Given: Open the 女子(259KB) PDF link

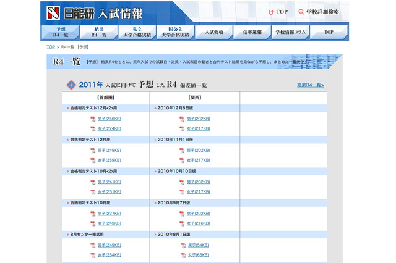Looking at the screenshot, I should pyautogui.click(x=110, y=160).
